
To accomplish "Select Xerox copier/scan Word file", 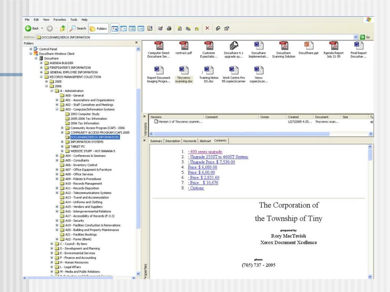I will [x=259, y=75].
